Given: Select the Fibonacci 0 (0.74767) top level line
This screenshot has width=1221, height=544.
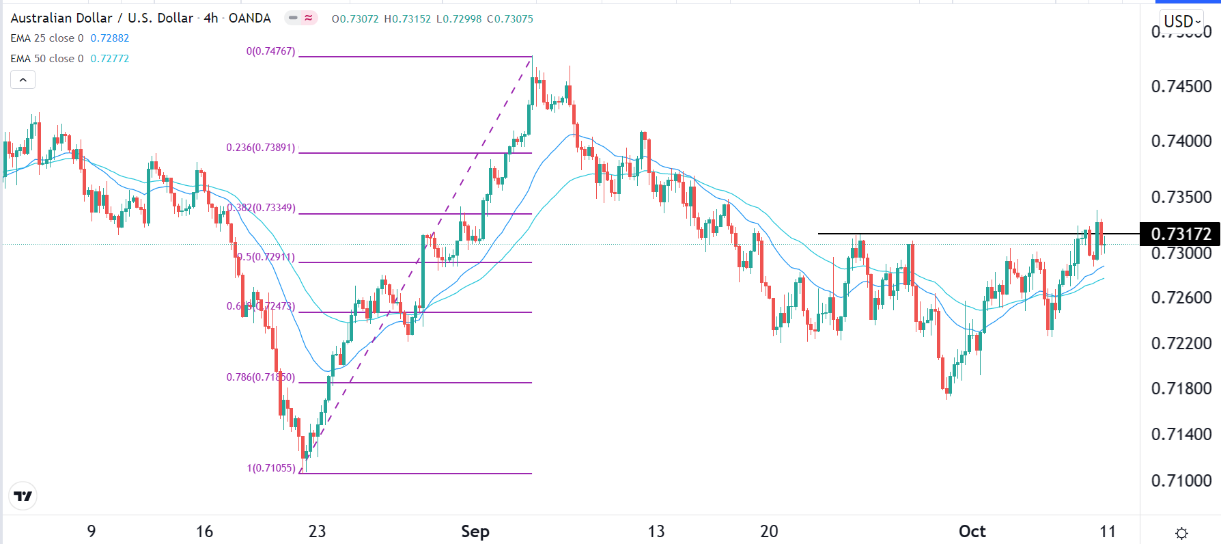Looking at the screenshot, I should 415,57.
